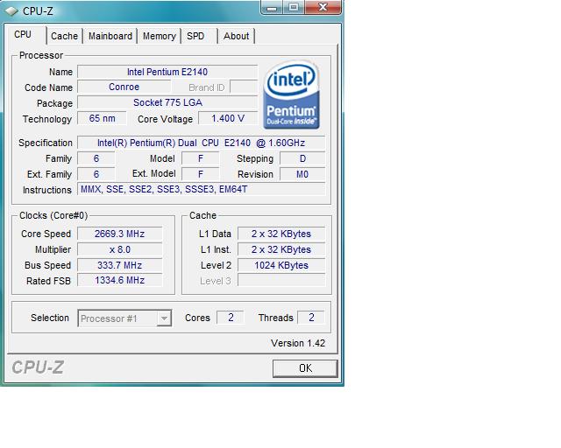Image resolution: width=561 pixels, height=448 pixels.
Task: Click the 'Clocks (Core#0)' group label
Action: click(53, 215)
